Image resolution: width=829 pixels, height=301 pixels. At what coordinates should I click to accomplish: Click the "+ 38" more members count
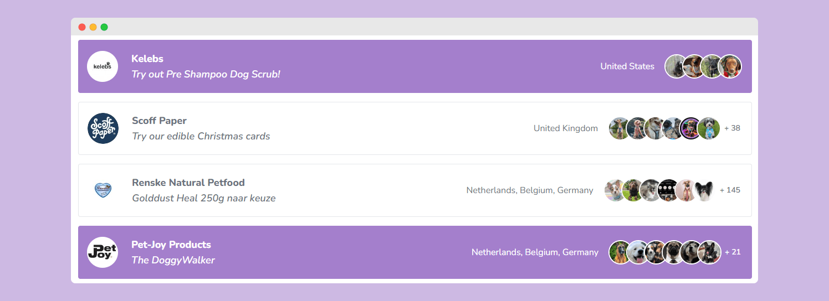732,128
